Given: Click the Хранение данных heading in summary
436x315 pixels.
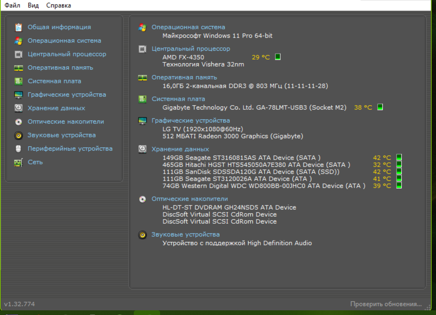Looking at the screenshot, I should tap(180, 149).
